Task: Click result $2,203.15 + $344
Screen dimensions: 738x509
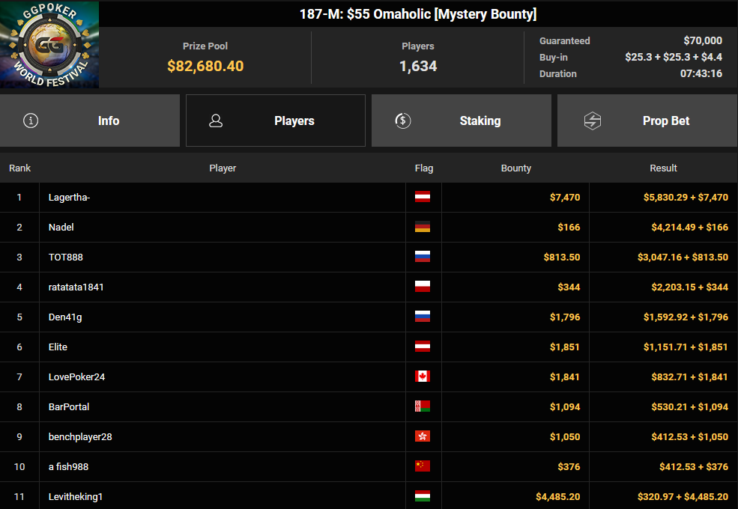Action: click(689, 287)
